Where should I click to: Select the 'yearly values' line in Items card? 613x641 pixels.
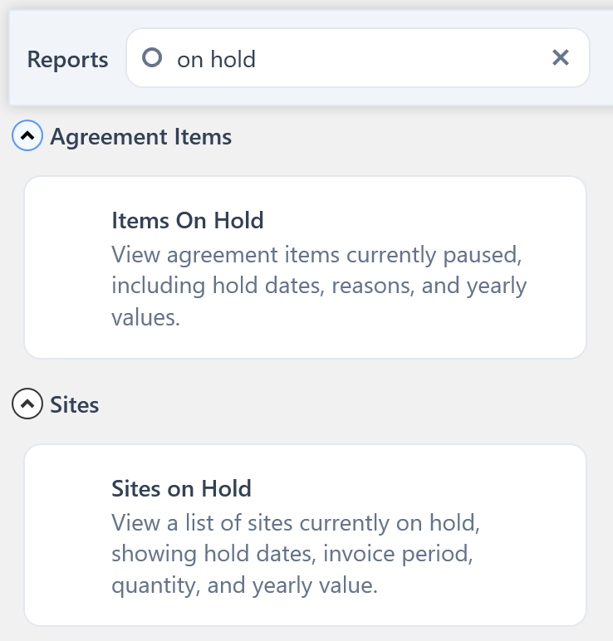(146, 316)
